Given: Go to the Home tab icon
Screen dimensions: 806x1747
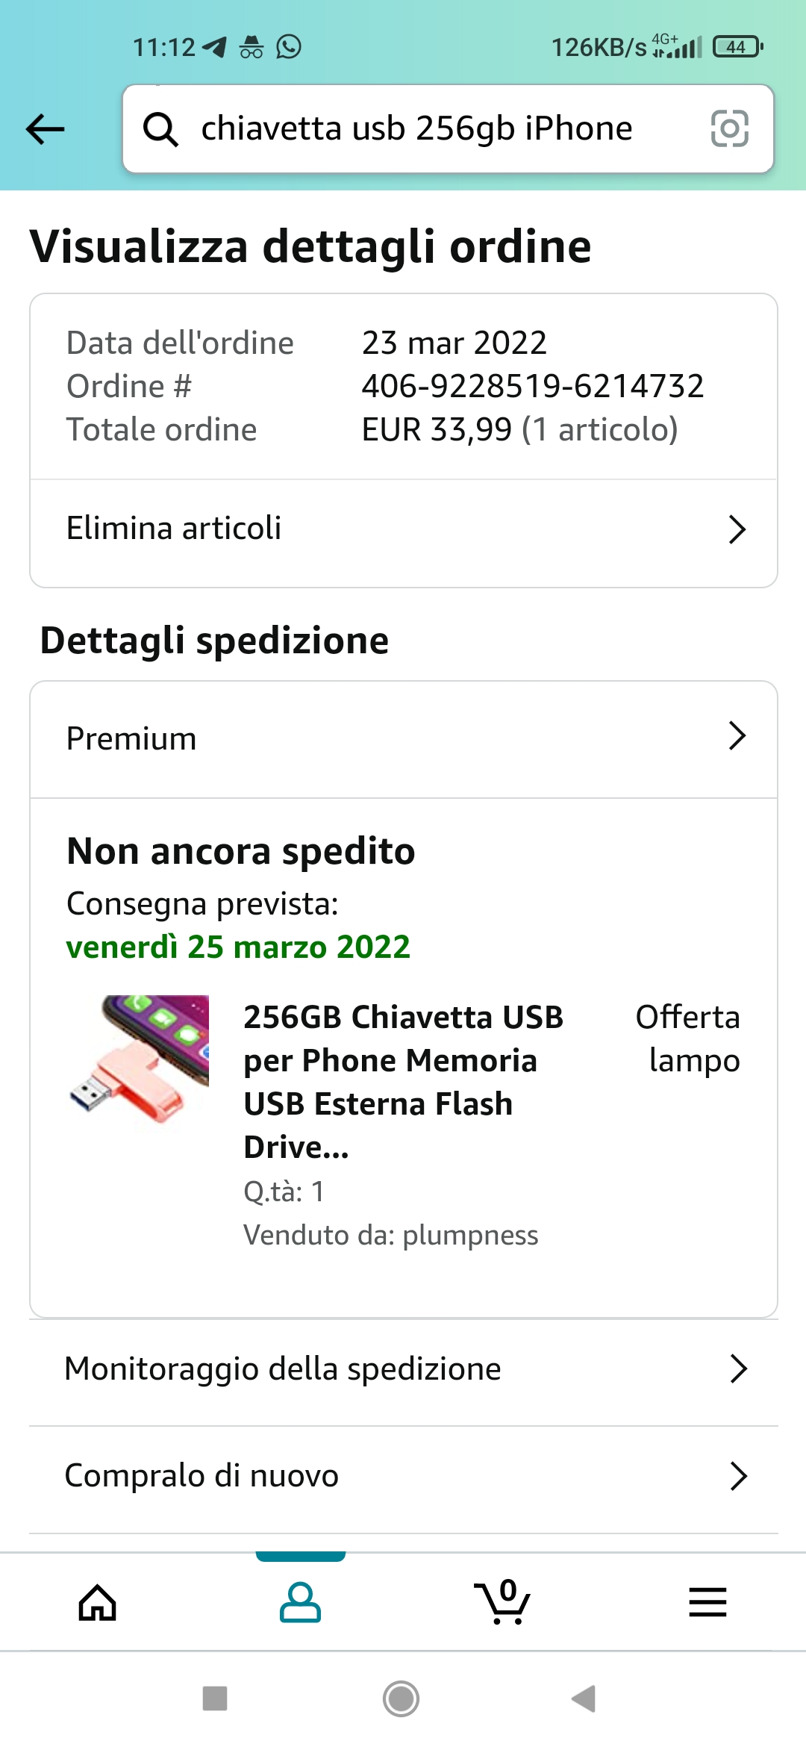Looking at the screenshot, I should point(98,1602).
